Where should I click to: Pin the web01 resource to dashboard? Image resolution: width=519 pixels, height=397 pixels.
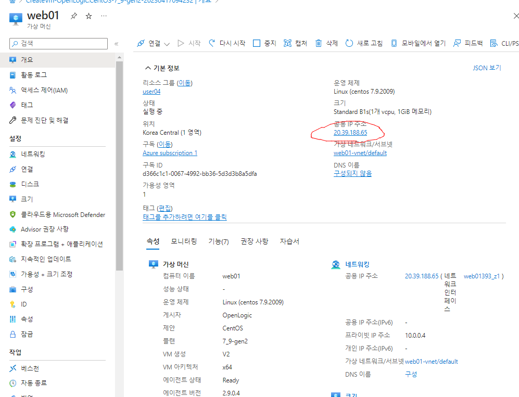coord(74,16)
